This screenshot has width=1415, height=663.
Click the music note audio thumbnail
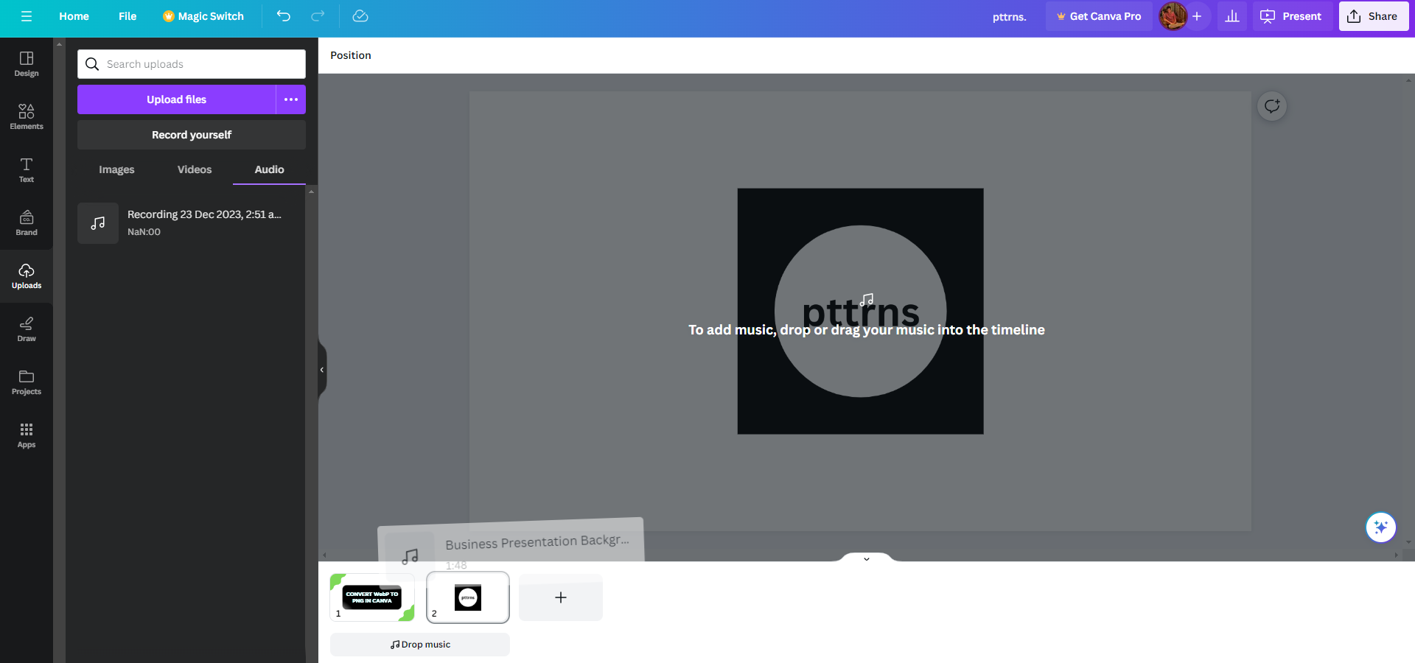pos(98,223)
